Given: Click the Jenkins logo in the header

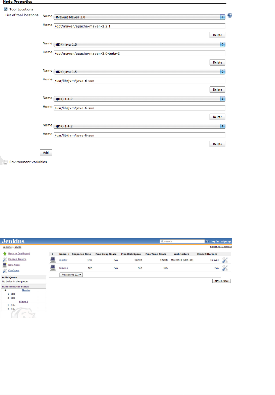Looking at the screenshot, I should pos(13,241).
